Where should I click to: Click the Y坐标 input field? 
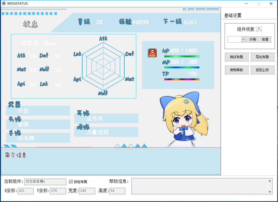58,191
